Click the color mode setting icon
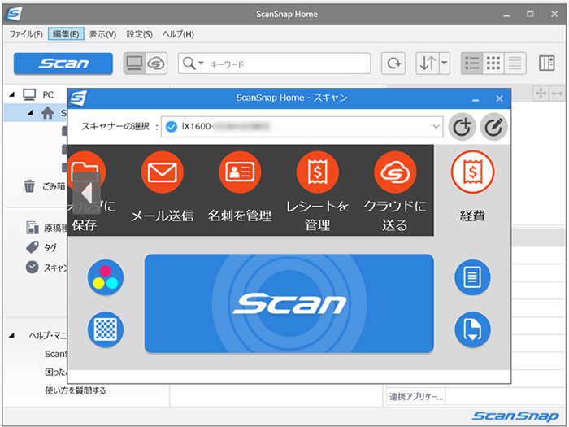Screen dimensions: 569x427 (106, 278)
